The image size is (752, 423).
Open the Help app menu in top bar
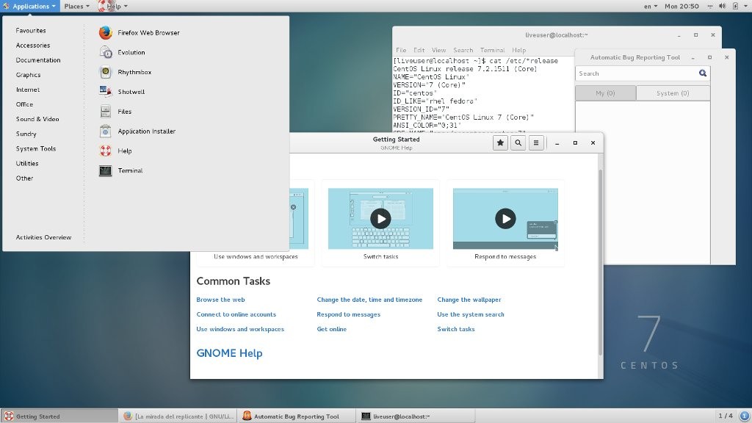click(113, 6)
